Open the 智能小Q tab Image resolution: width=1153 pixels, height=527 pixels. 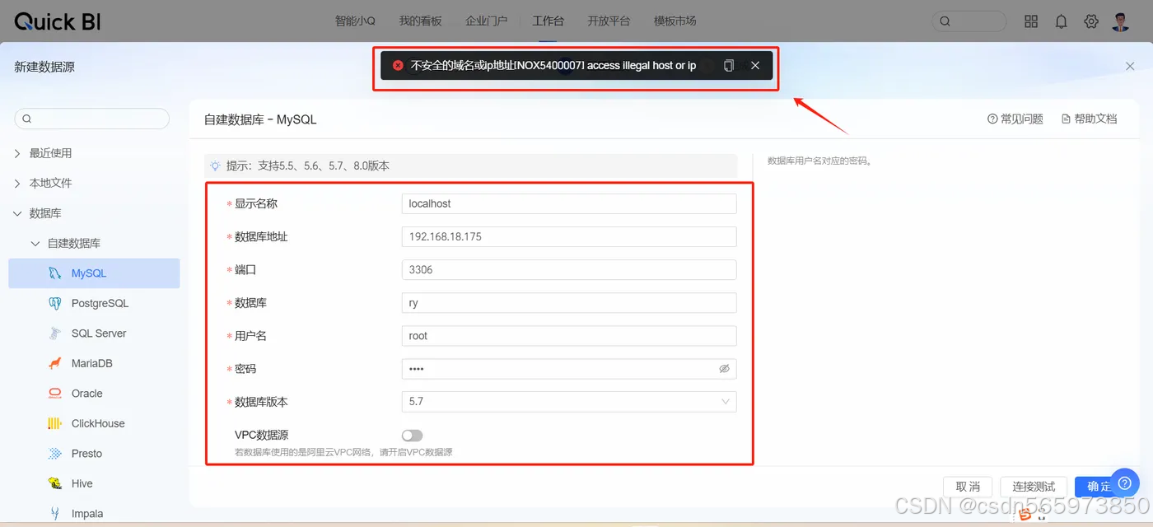click(355, 21)
